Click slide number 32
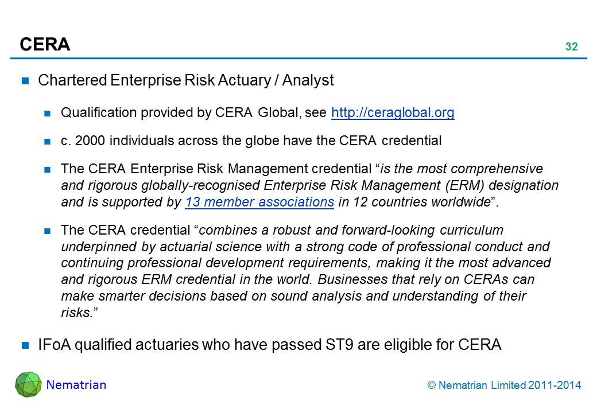The height and width of the screenshot is (413, 597). click(x=571, y=48)
